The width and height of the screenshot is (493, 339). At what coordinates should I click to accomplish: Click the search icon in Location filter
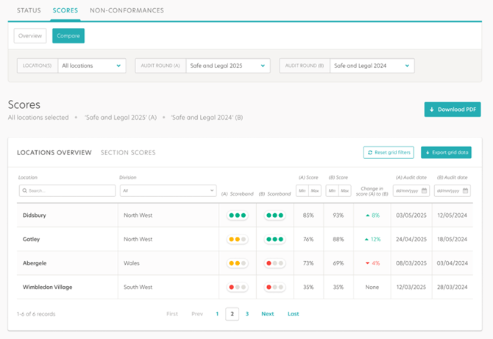pos(25,191)
